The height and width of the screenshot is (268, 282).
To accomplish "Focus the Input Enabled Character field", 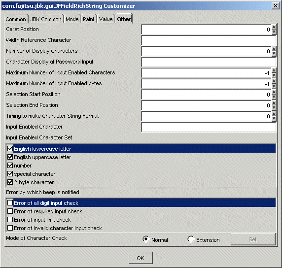I will 209,127.
